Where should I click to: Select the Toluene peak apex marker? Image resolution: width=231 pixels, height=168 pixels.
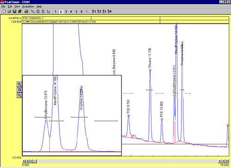click(x=150, y=70)
